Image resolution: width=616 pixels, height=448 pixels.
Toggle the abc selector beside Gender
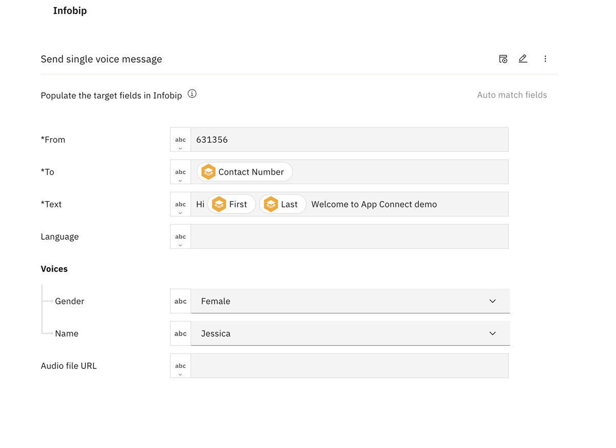[180, 301]
